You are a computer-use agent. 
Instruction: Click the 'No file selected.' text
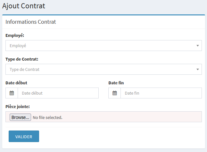[47, 117]
